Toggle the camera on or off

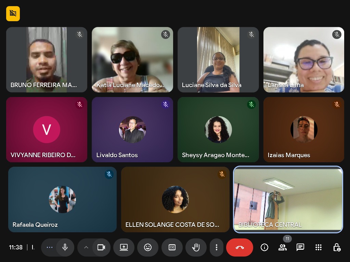click(x=101, y=247)
